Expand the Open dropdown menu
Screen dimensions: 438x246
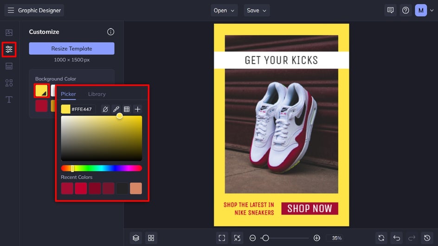coord(224,10)
